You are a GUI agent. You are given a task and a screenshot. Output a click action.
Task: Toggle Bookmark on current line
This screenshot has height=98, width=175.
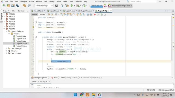pos(84,14)
